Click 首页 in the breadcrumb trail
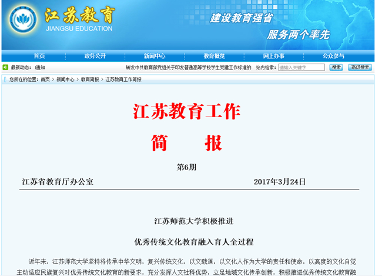The width and height of the screenshot is (382, 276). tap(45, 79)
